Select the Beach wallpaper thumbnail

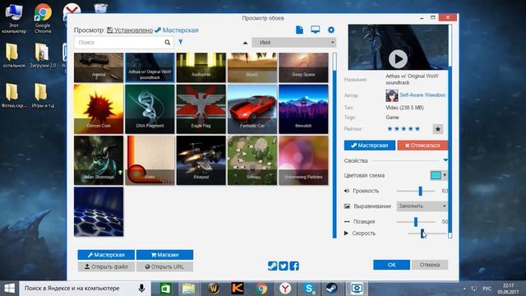coord(252,67)
